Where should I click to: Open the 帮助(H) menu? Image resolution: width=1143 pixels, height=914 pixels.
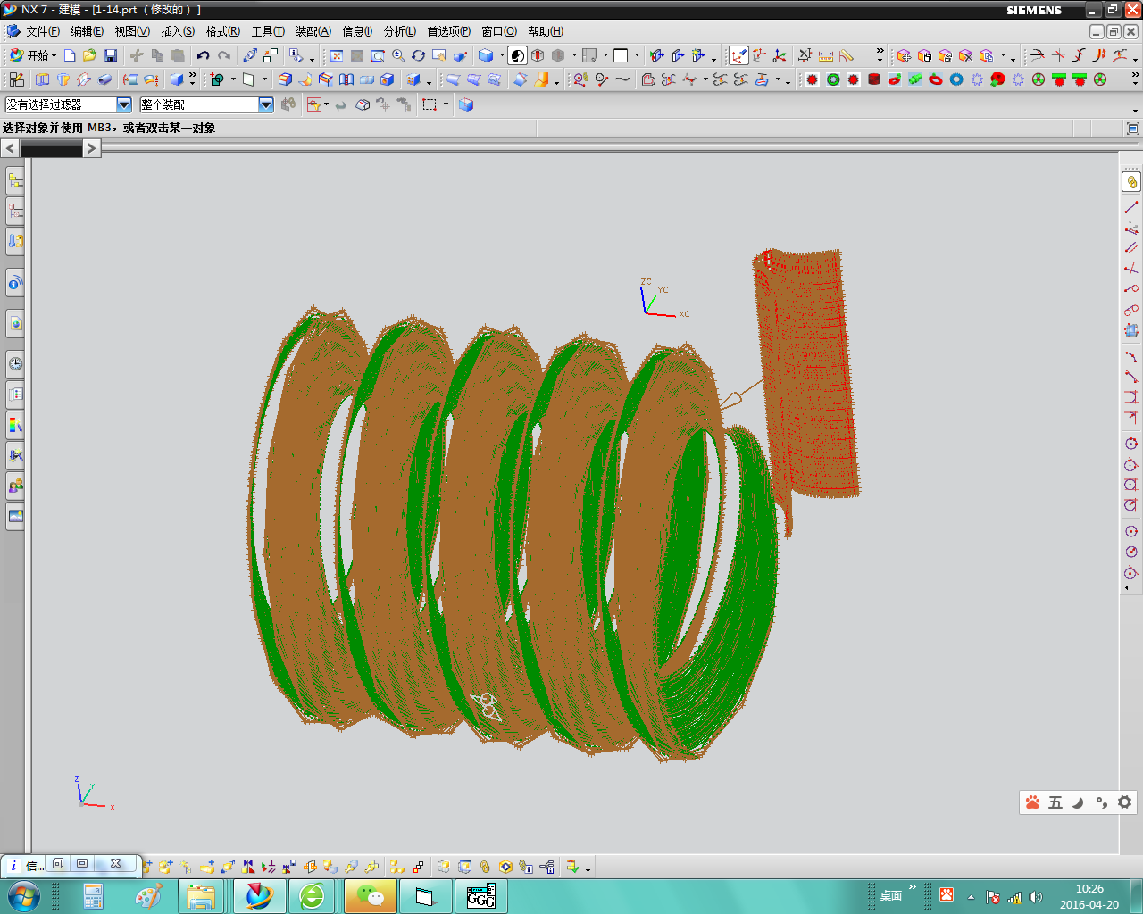click(x=546, y=31)
